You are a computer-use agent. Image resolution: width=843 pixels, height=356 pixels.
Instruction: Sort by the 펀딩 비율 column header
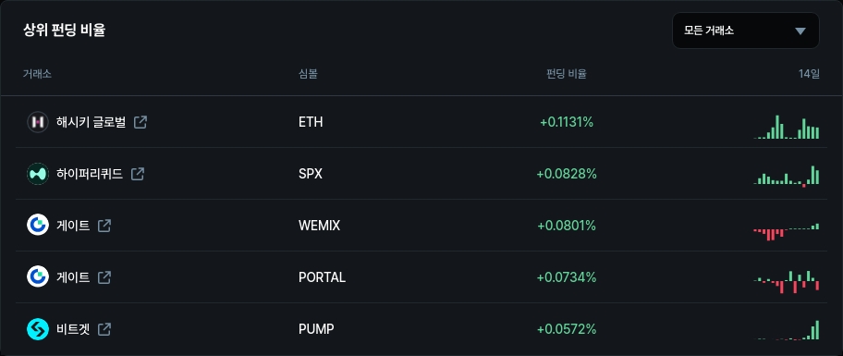point(566,74)
